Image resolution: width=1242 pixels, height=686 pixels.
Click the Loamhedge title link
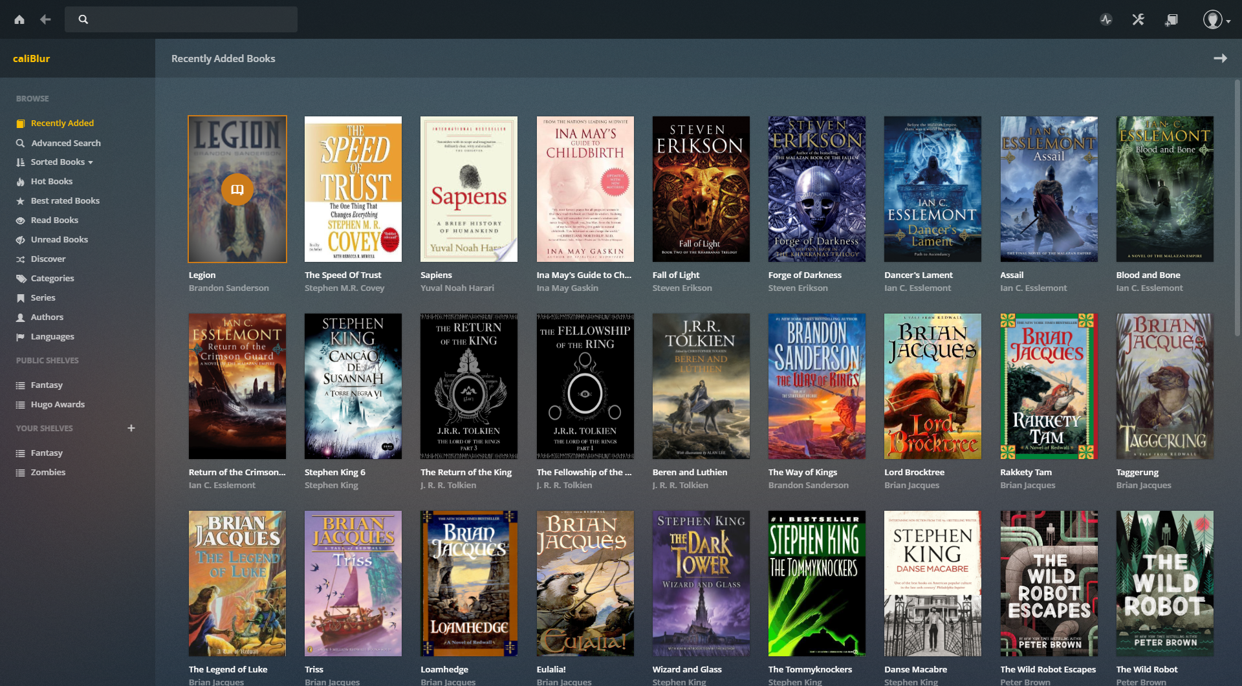click(444, 670)
